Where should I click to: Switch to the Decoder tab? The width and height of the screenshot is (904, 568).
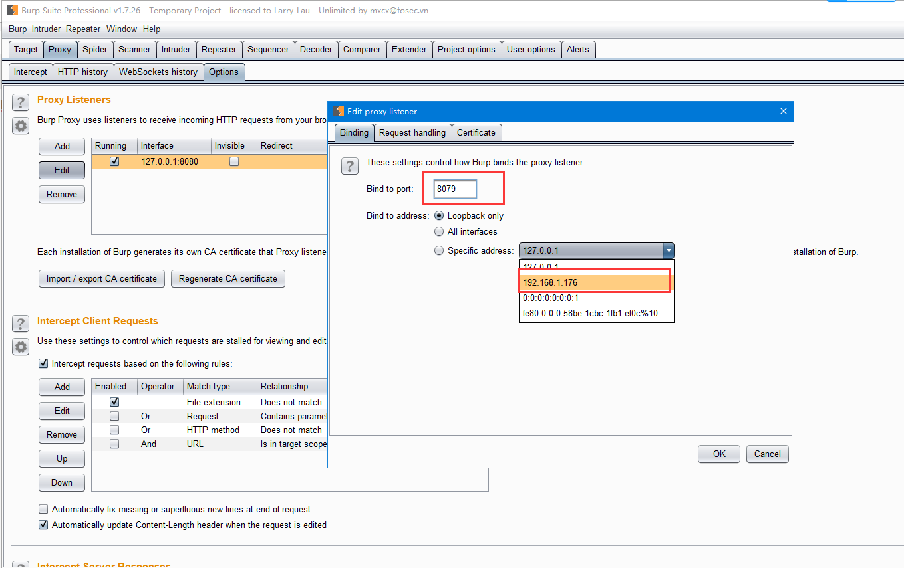[316, 49]
